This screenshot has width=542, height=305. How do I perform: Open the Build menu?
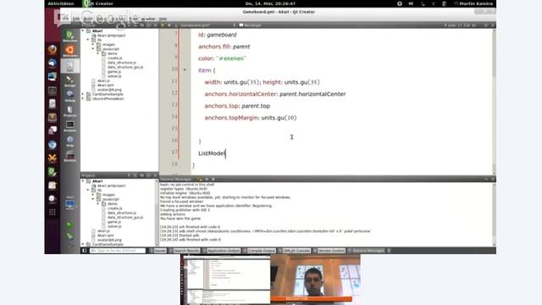pyautogui.click(x=88, y=19)
